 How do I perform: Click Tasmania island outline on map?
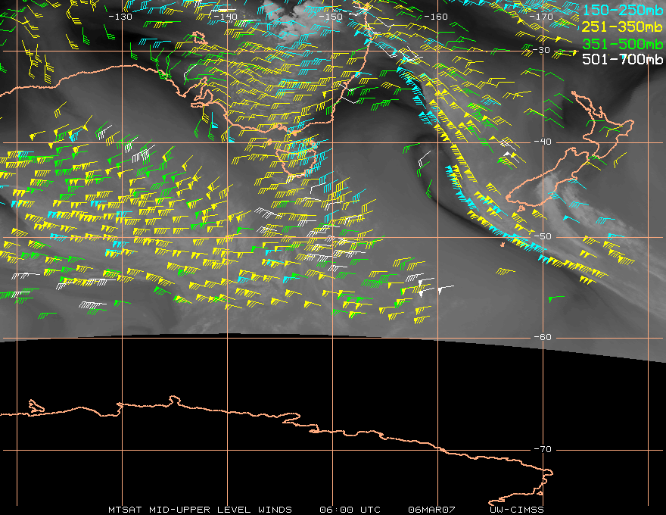tap(297, 161)
